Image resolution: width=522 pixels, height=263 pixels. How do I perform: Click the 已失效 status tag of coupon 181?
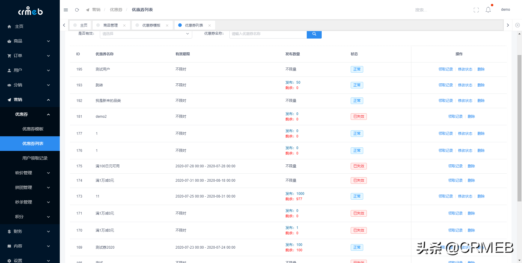[358, 117]
